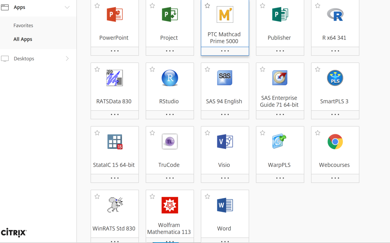Click the Citrix logo
The height and width of the screenshot is (243, 390).
click(14, 233)
